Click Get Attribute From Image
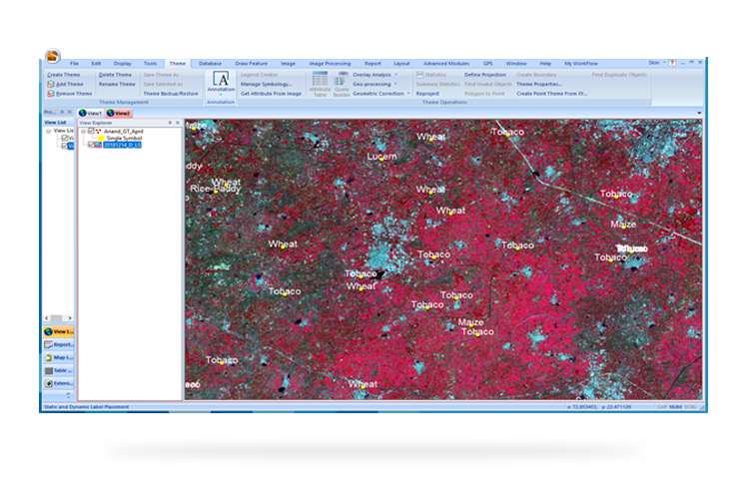 [271, 94]
